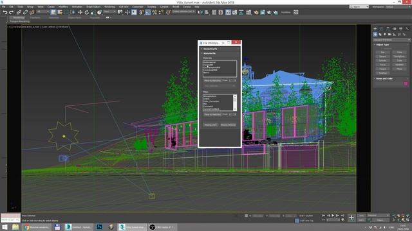
Task: Open the Scripting menu
Action: [151, 6]
